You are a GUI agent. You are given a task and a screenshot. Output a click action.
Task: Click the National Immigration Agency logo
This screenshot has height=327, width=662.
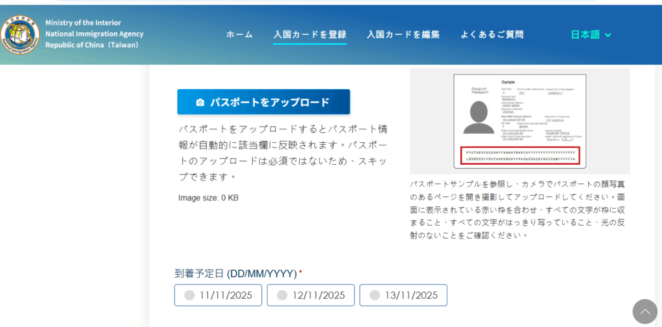point(20,34)
